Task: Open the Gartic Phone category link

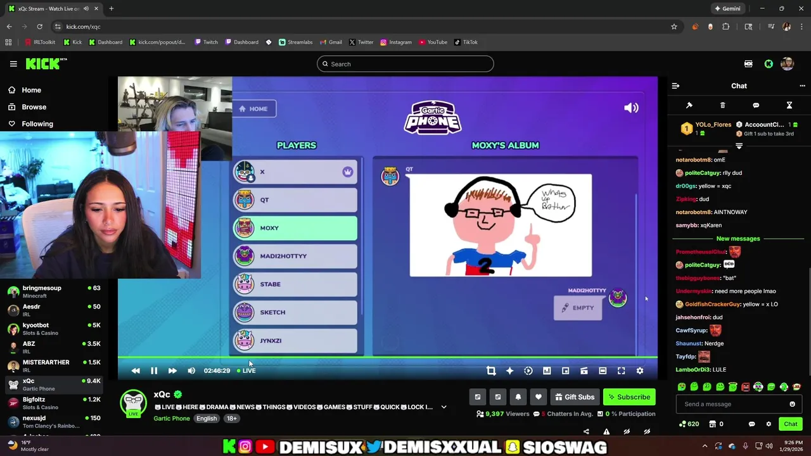Action: point(172,418)
